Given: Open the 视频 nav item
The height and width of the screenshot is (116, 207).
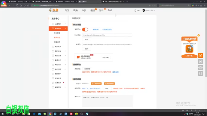Looking at the screenshot, I should tap(93, 10).
